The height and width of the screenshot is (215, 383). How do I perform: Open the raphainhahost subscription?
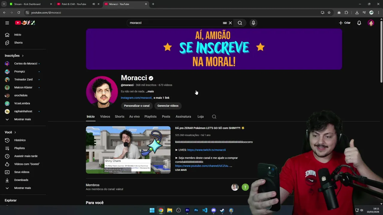click(x=23, y=111)
